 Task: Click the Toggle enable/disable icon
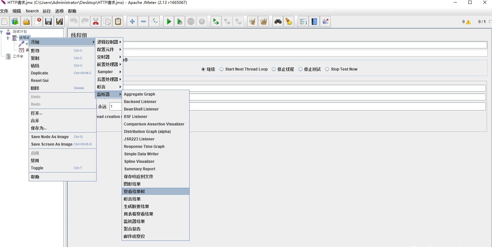click(x=154, y=21)
